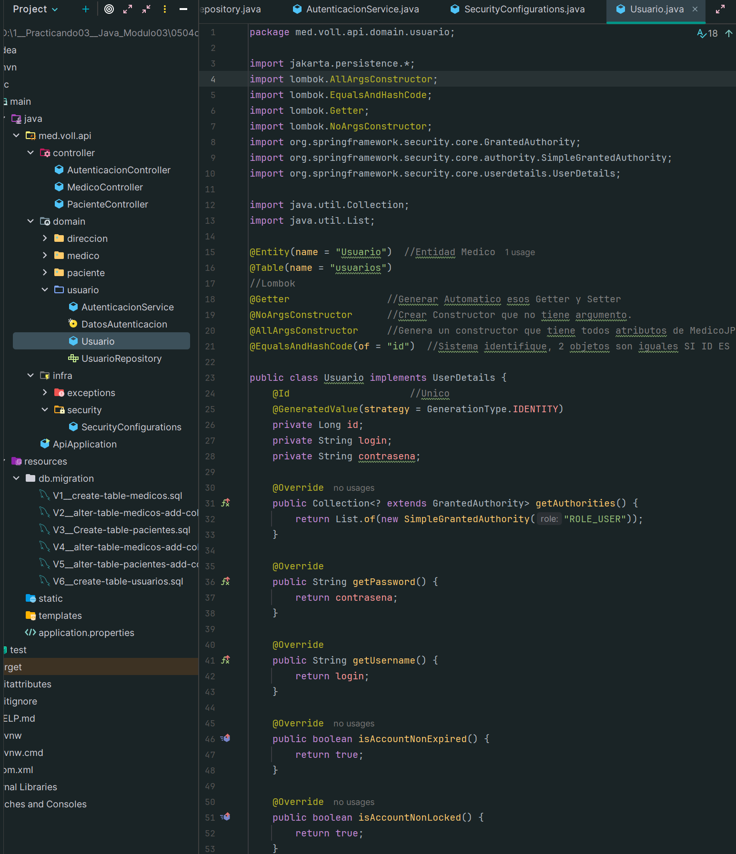Click implements gutter icon for getUsername
This screenshot has width=736, height=854.
pos(225,660)
